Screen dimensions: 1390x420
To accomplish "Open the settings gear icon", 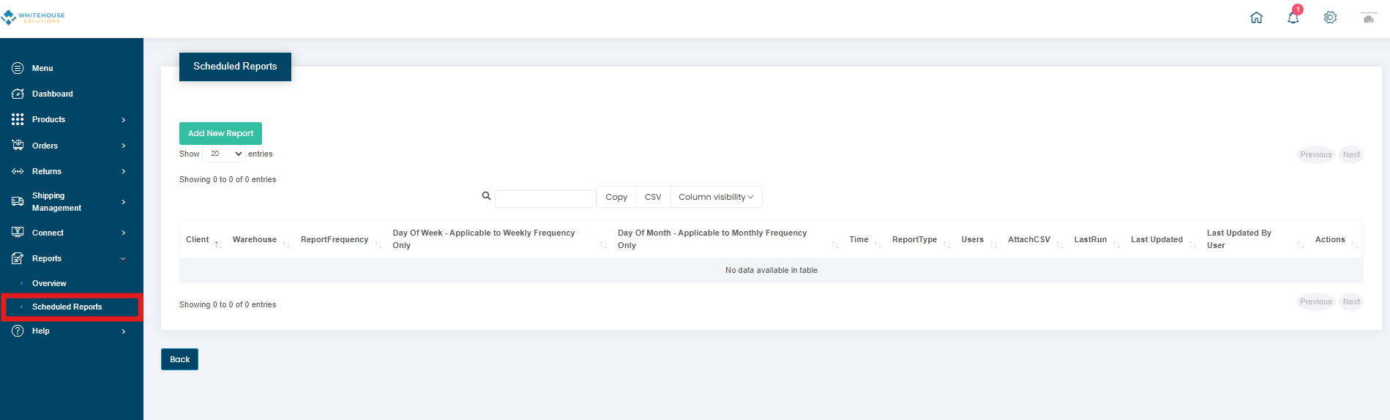I will 1330,18.
